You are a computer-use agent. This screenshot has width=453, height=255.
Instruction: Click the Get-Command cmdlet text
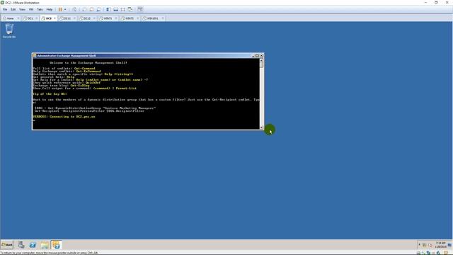click(x=85, y=69)
